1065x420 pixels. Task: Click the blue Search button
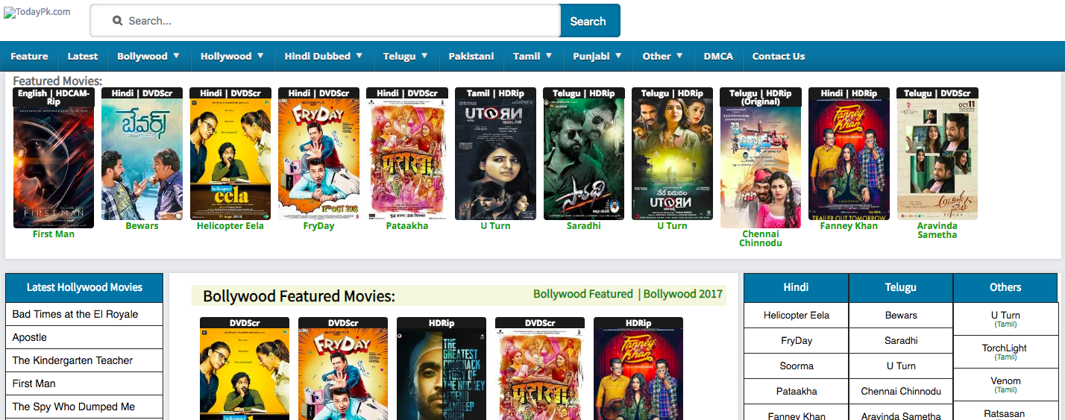coord(590,21)
